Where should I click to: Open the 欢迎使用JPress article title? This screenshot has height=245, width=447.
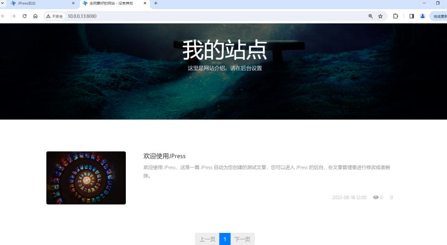coord(165,156)
